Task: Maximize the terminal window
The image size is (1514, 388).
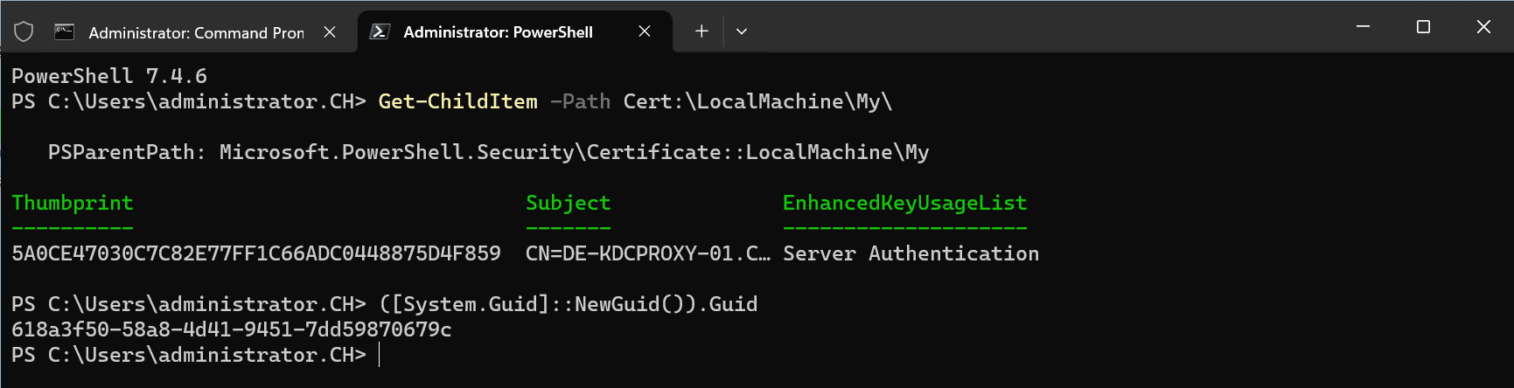Action: (x=1423, y=27)
